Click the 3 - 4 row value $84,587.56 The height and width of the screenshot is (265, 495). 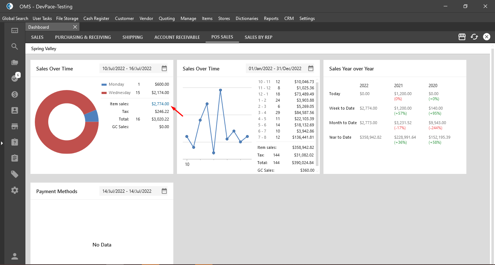click(x=304, y=113)
